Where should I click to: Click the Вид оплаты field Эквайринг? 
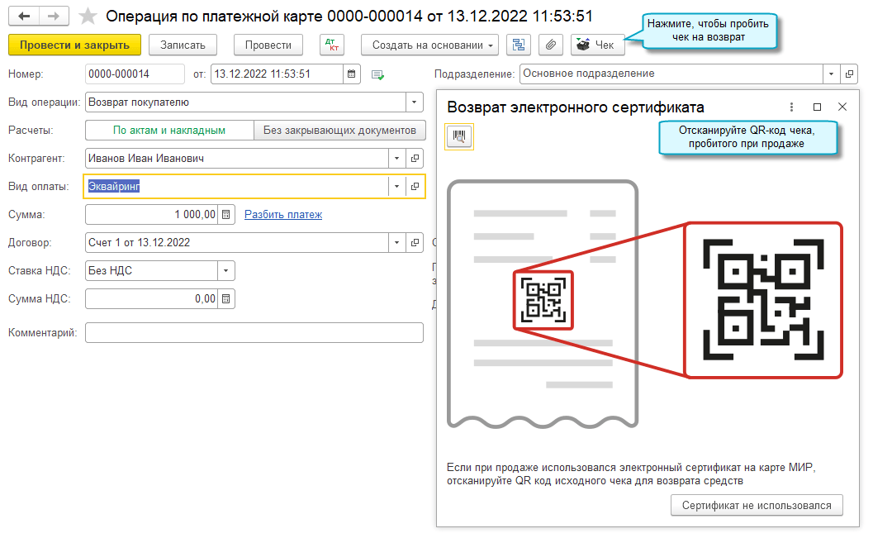[236, 187]
